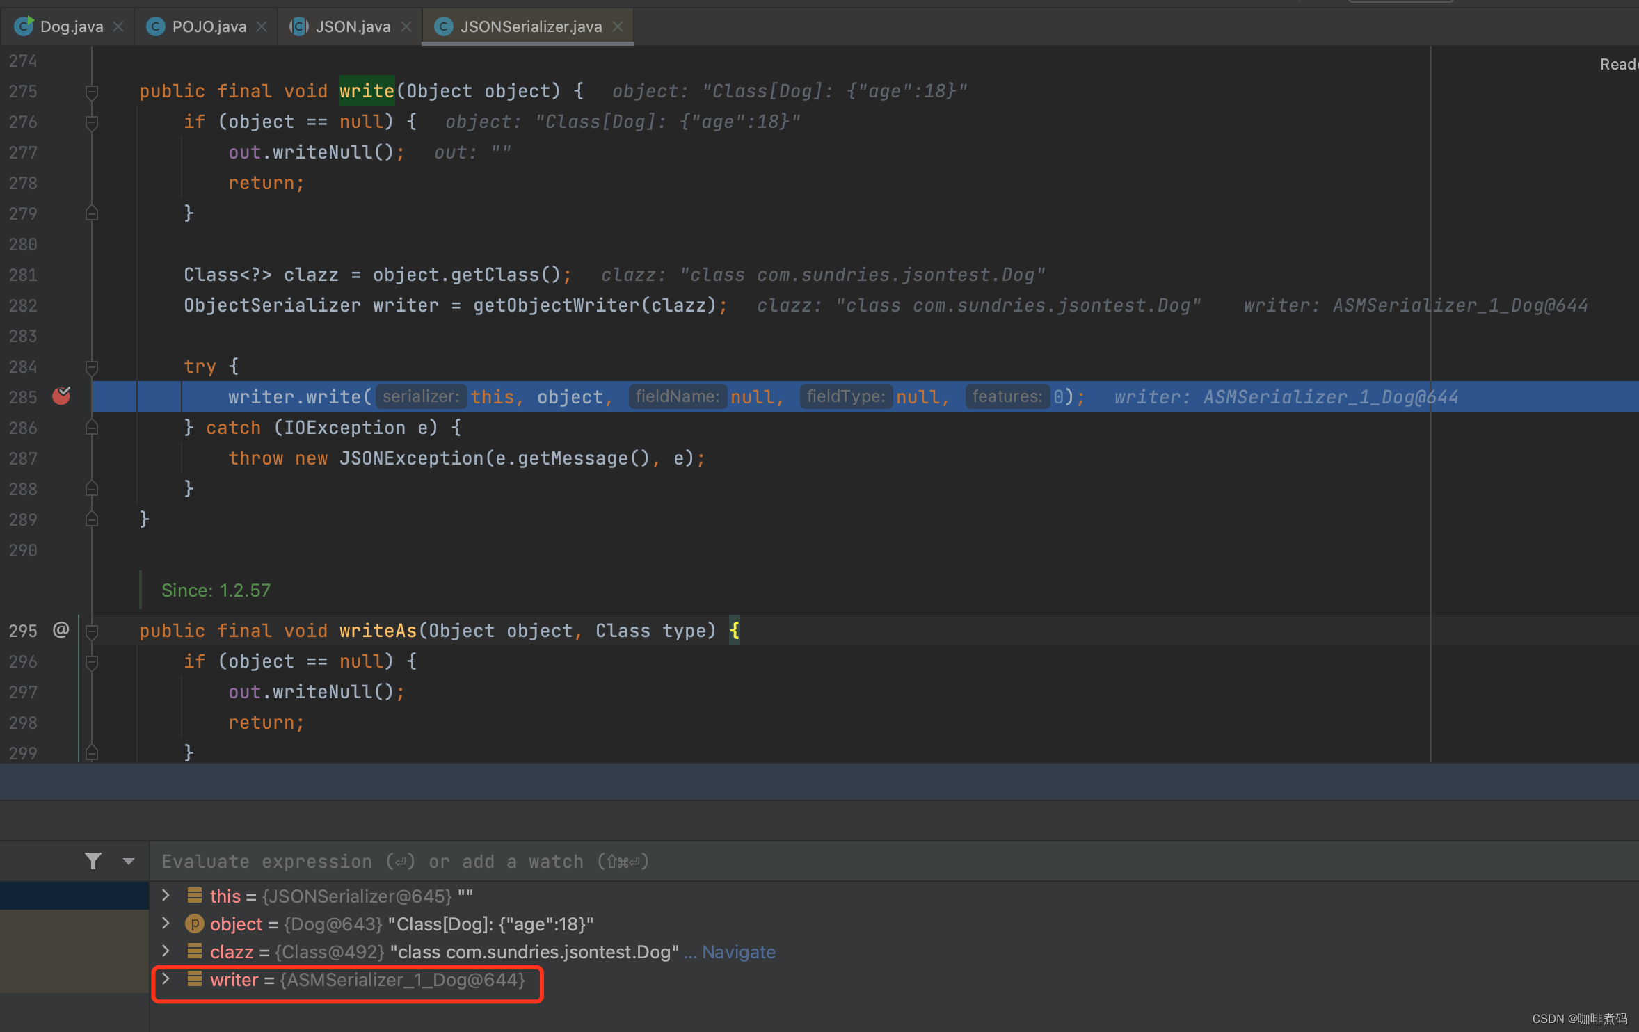Click the class icon on the JSONSerializer.java tab
Screen dimensions: 1639x1032
(x=443, y=26)
